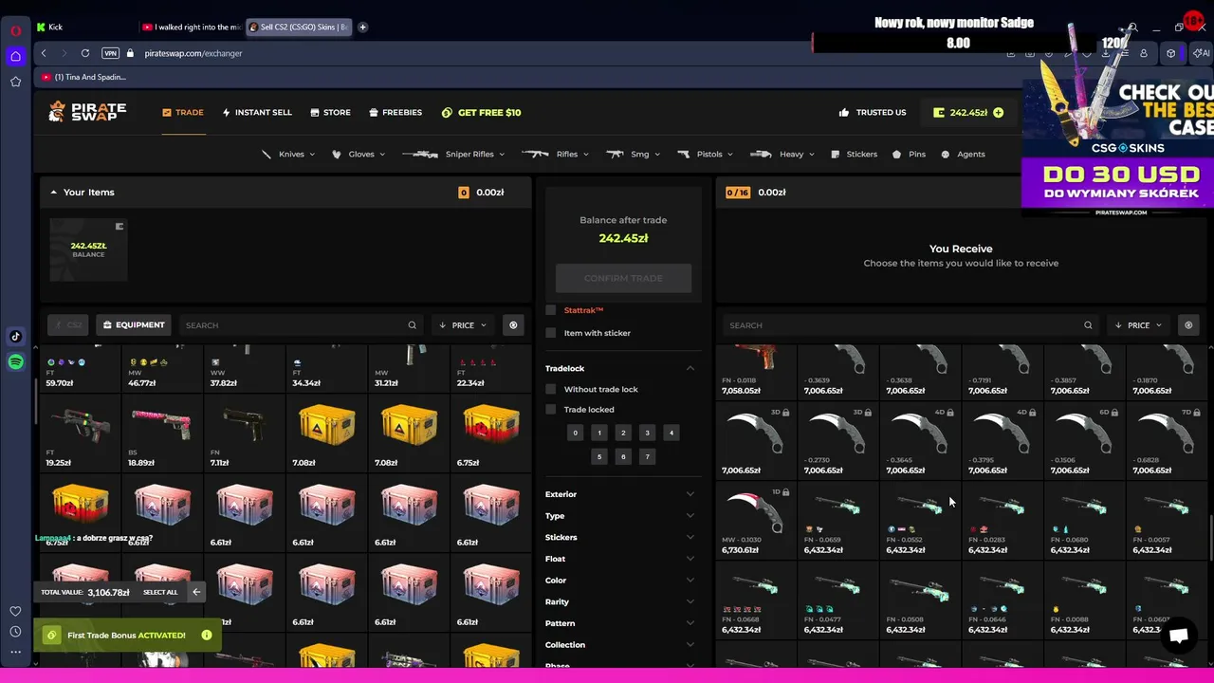
Task: Click the Trusted Us thumbs-up icon
Action: point(844,113)
